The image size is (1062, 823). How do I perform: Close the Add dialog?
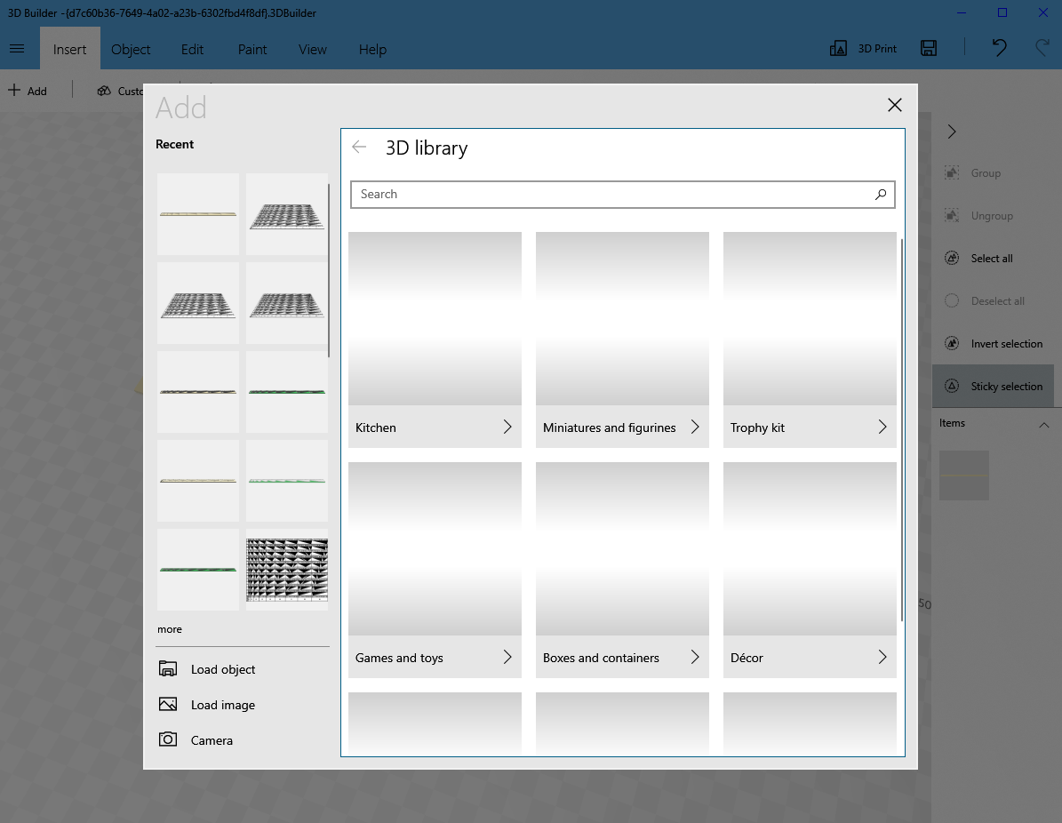tap(895, 105)
